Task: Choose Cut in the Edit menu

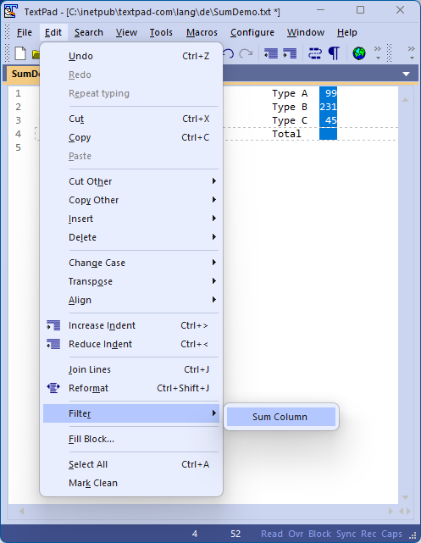Action: (131, 119)
